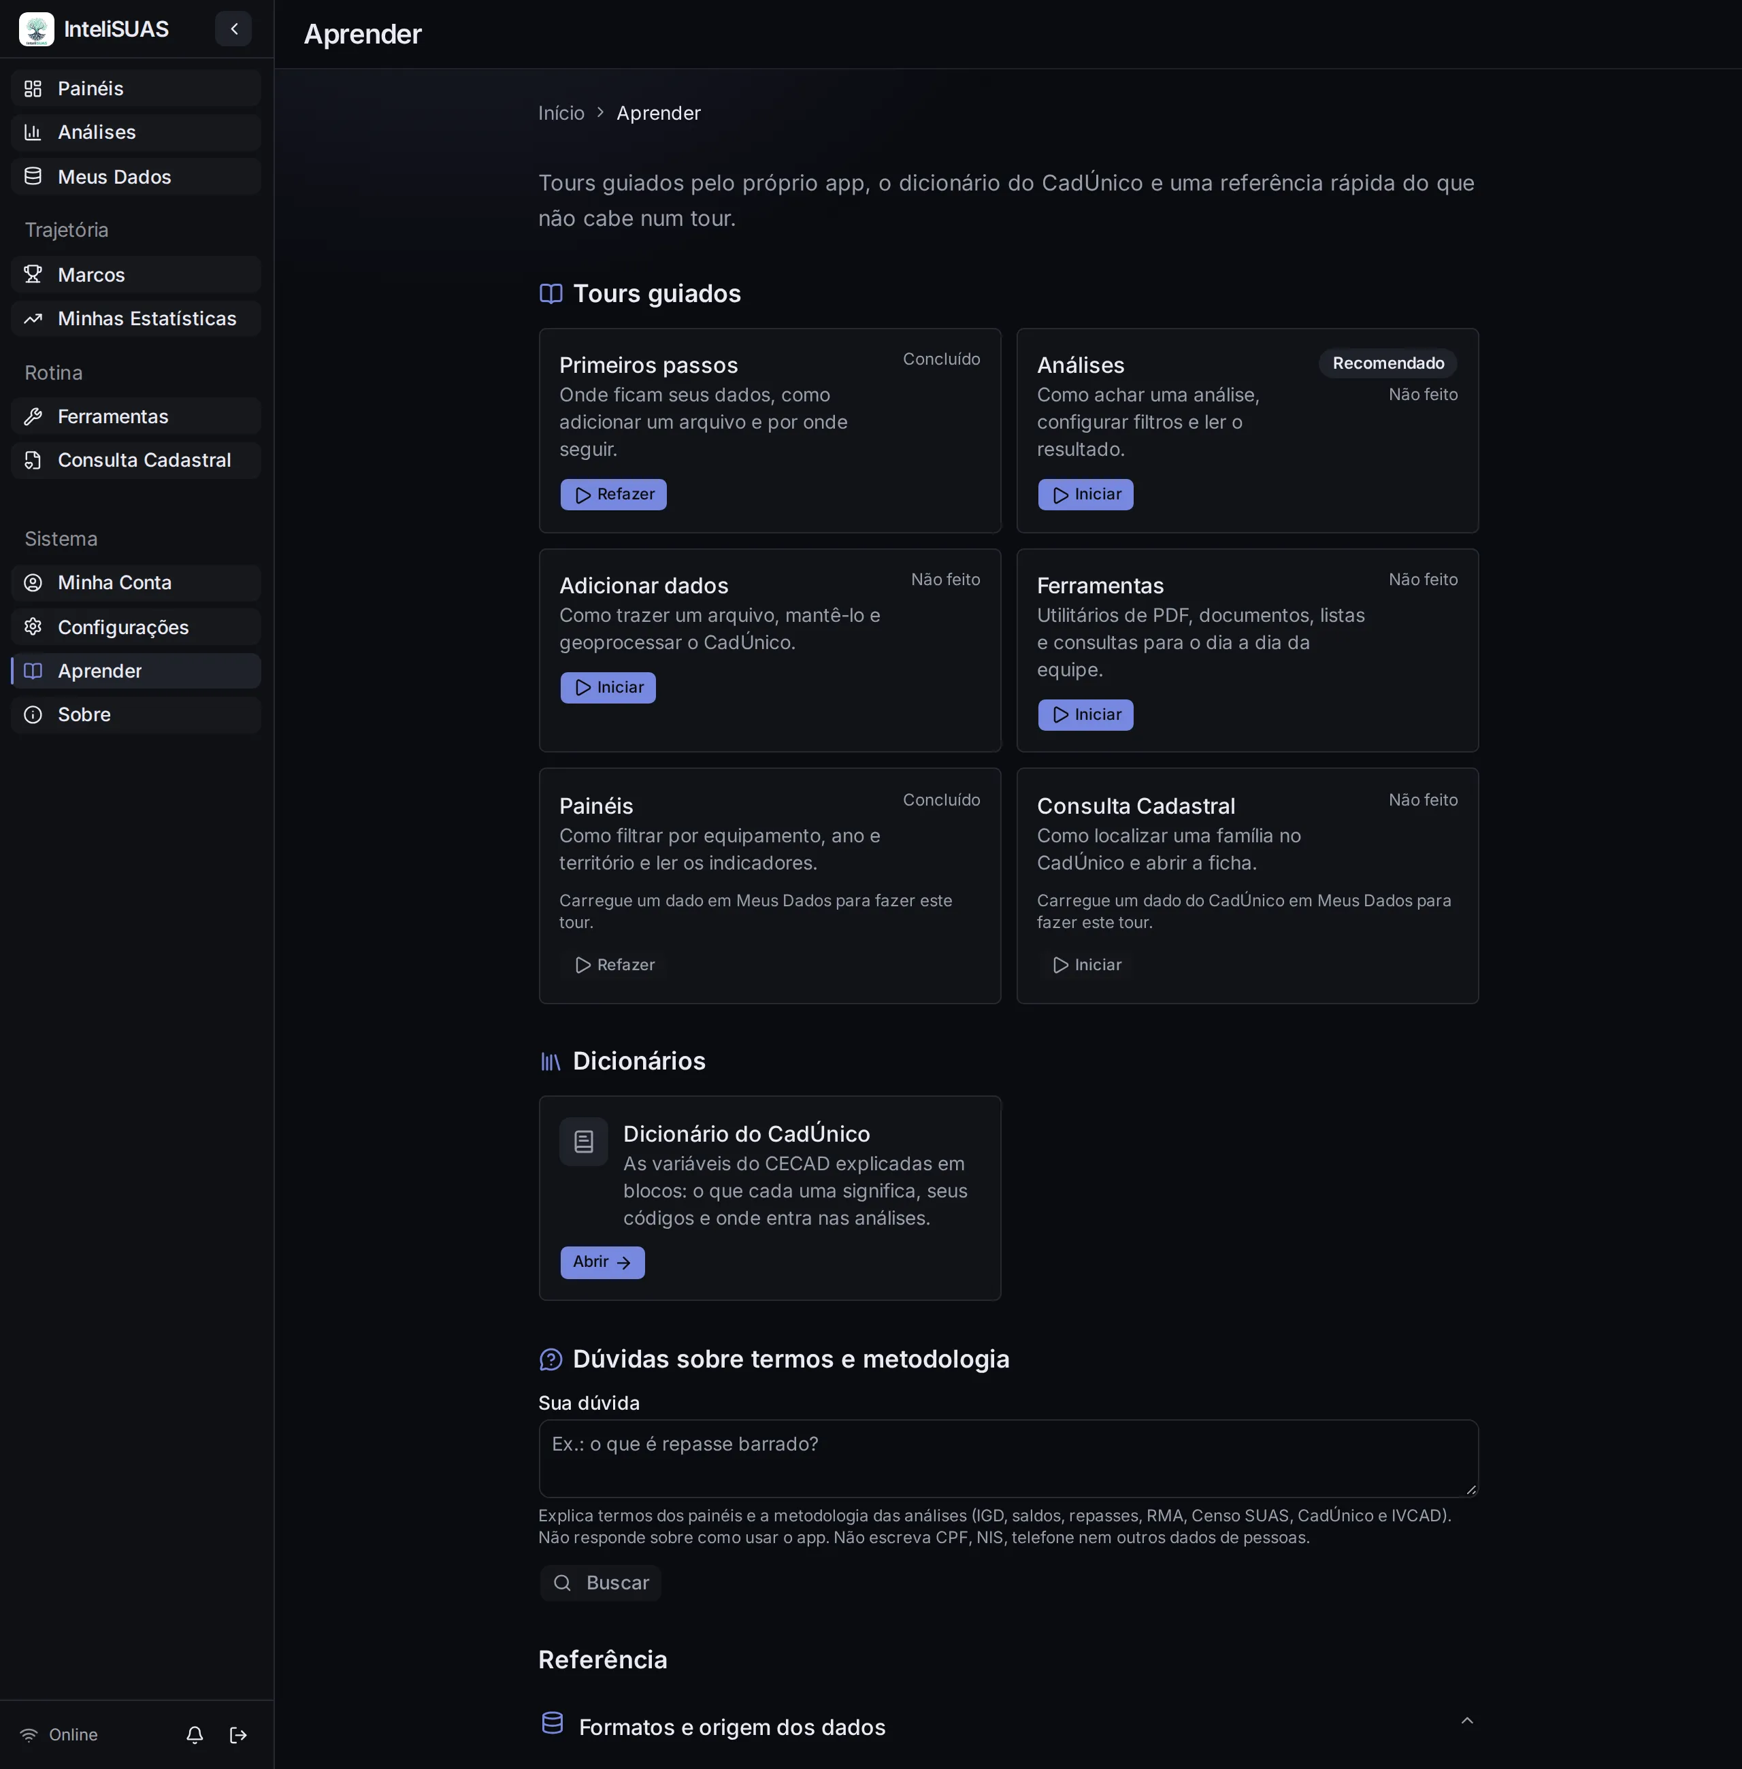
Task: Click the InteliSUAS logo icon
Action: [x=37, y=29]
